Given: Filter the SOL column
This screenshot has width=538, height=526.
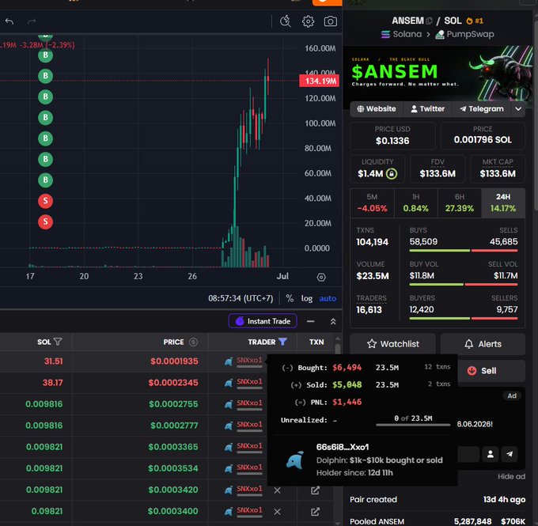Looking at the screenshot, I should pyautogui.click(x=58, y=342).
